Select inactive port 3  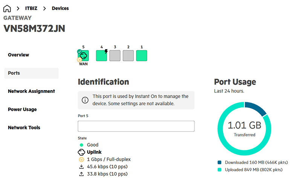pyautogui.click(x=115, y=56)
